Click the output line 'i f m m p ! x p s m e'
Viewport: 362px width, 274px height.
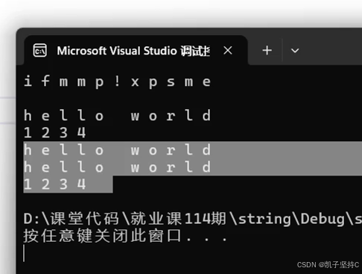point(118,81)
